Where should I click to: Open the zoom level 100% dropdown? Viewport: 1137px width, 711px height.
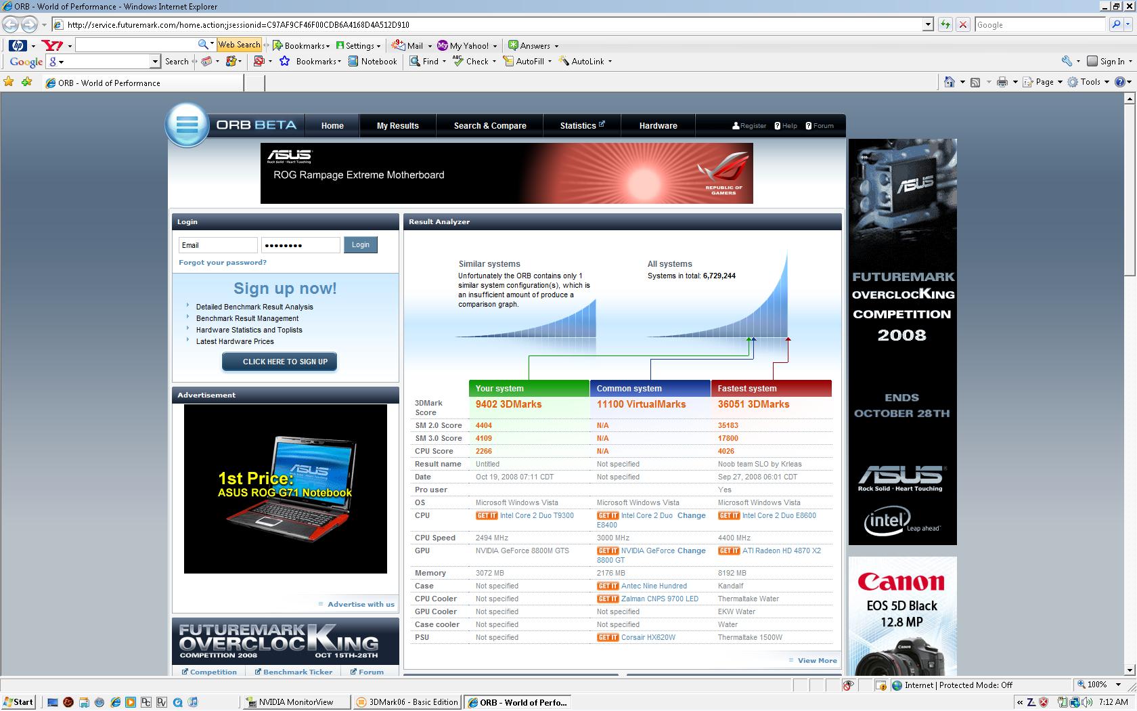click(x=1118, y=685)
